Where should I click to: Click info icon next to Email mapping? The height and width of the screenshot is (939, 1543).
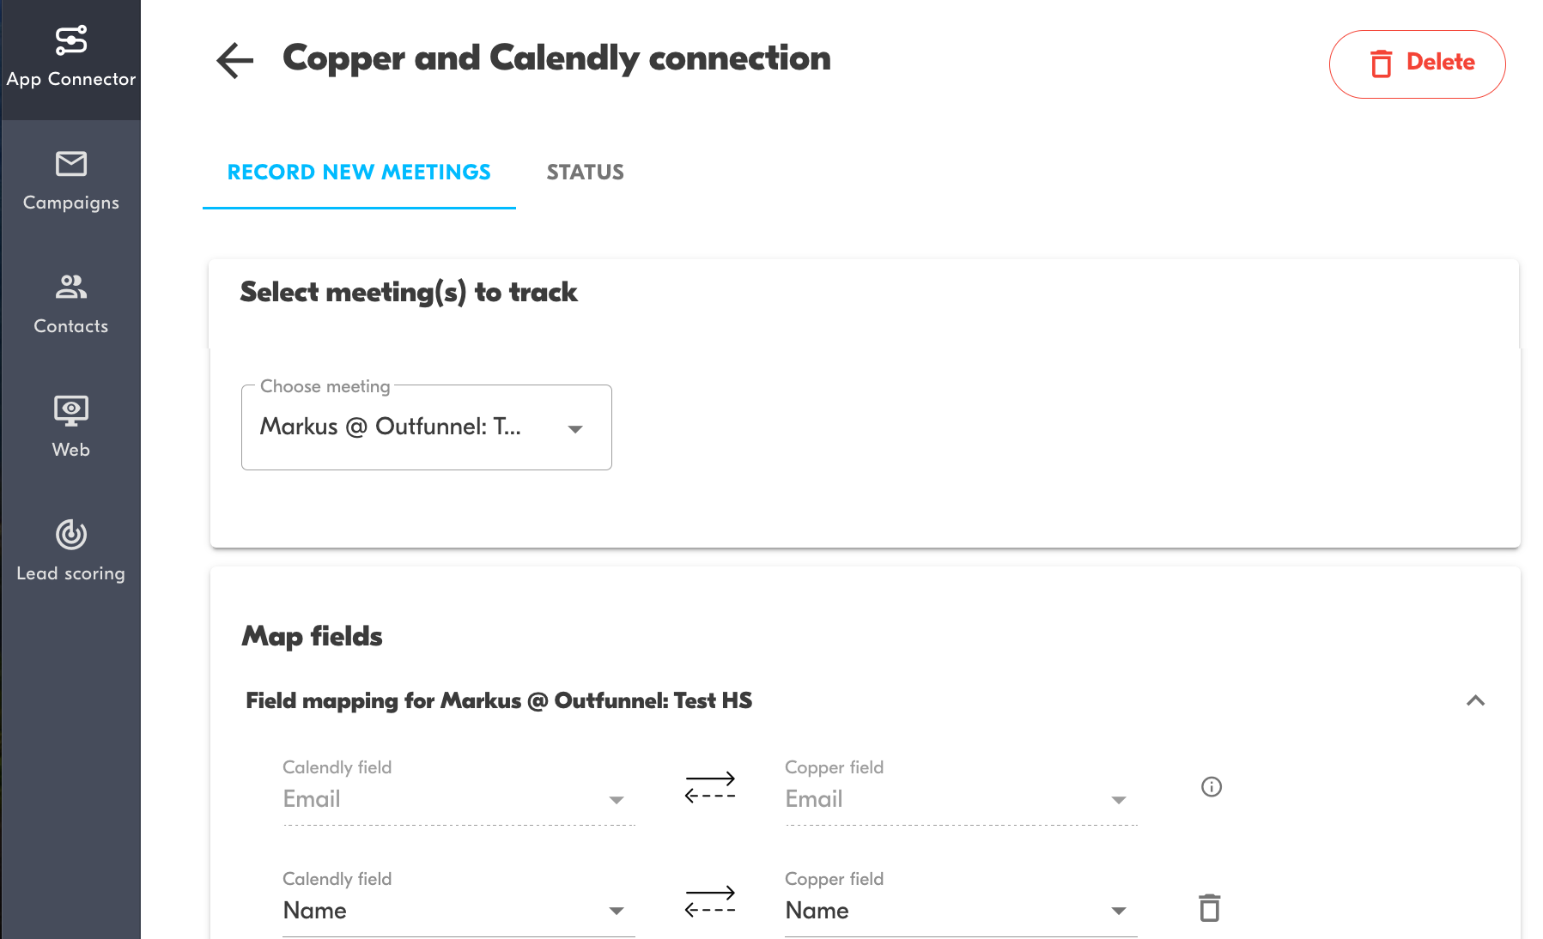tap(1211, 786)
